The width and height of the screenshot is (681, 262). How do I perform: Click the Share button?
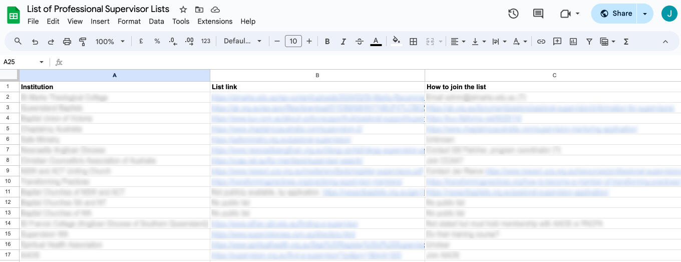pyautogui.click(x=615, y=14)
